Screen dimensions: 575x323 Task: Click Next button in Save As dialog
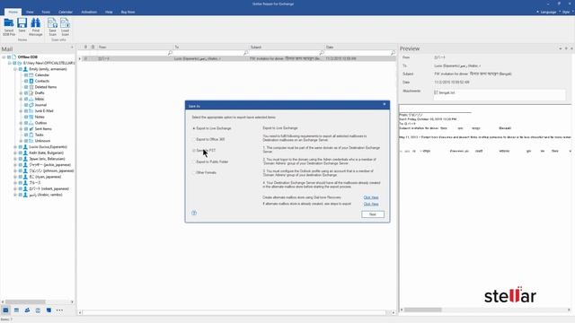[373, 214]
